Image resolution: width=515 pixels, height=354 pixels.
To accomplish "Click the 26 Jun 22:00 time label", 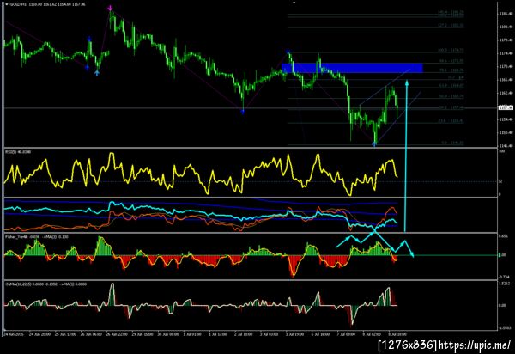I will pyautogui.click(x=116, y=334).
